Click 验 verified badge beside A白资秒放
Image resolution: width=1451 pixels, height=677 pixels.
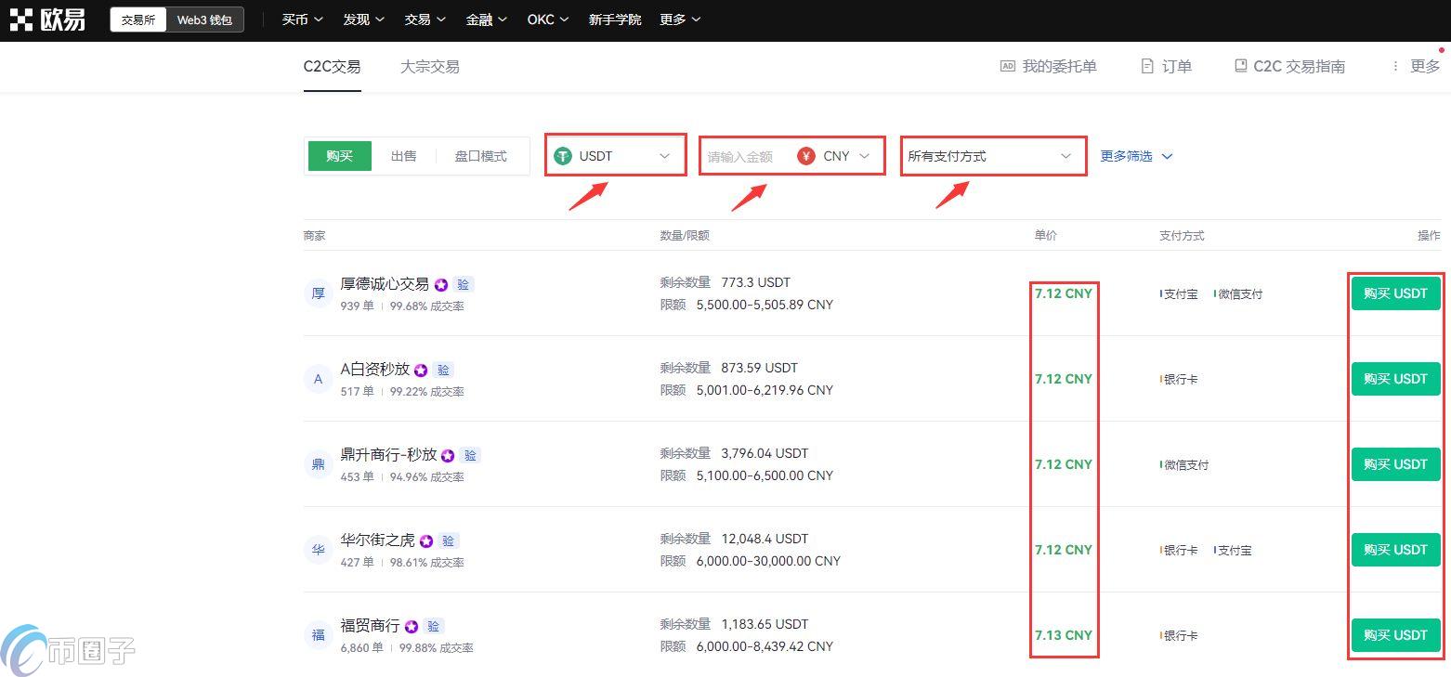443,370
